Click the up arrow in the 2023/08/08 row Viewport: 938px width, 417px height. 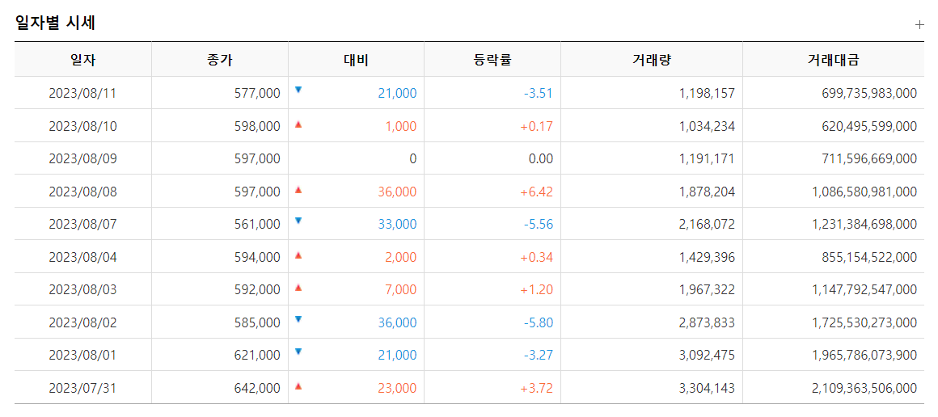pyautogui.click(x=298, y=190)
